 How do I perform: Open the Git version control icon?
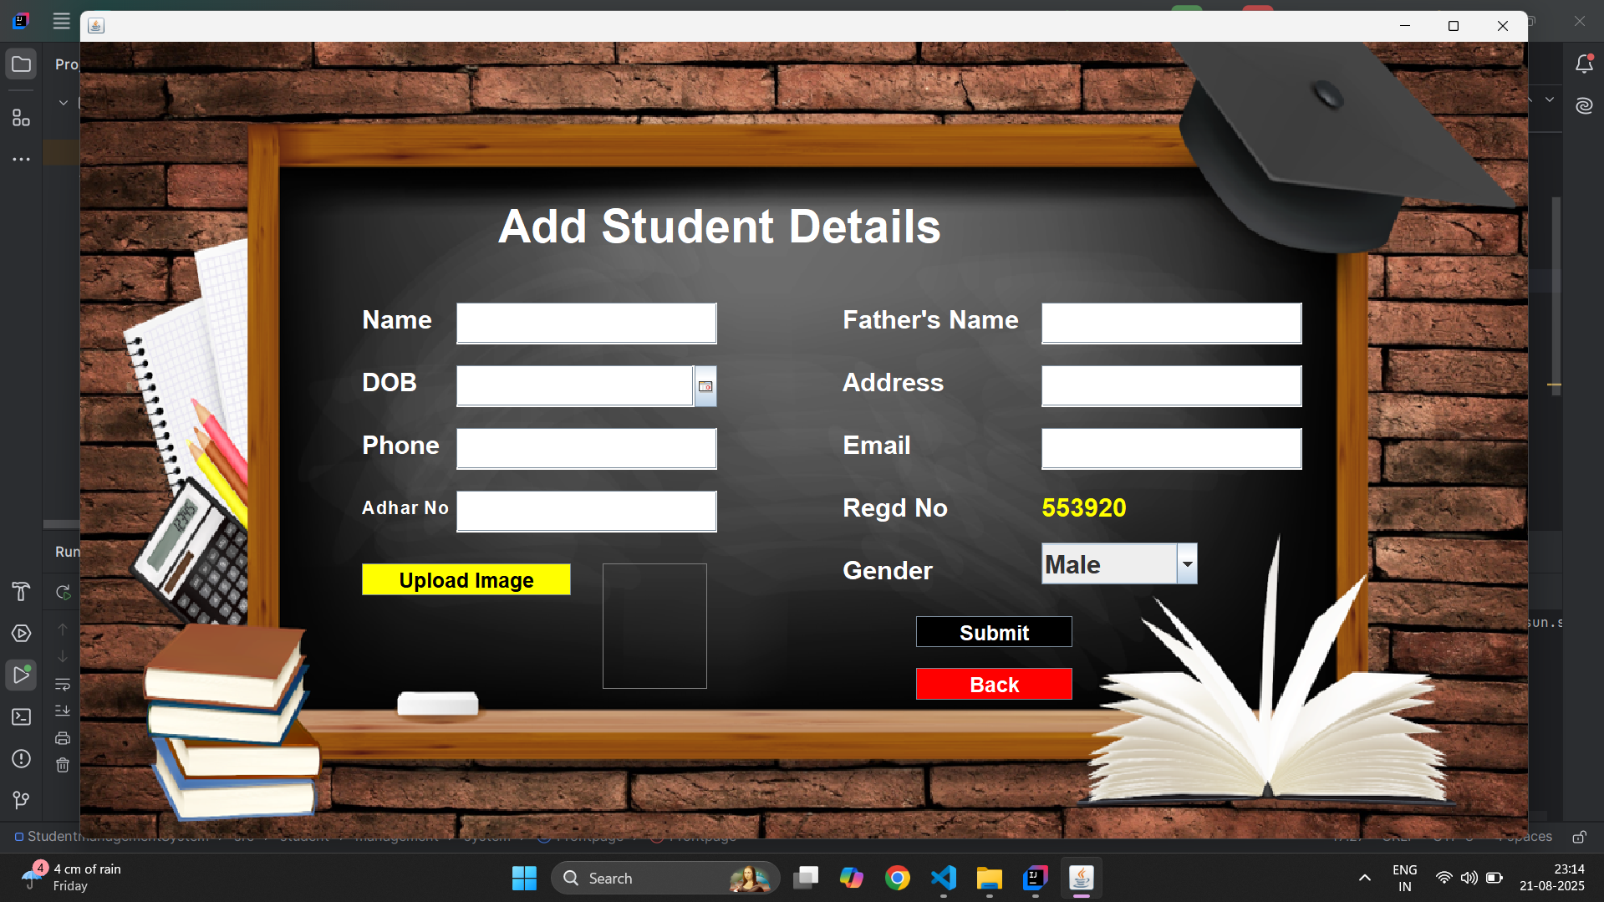pos(21,800)
